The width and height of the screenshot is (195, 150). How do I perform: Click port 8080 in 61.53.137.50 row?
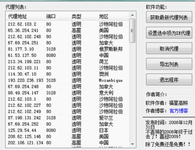tap(51, 55)
